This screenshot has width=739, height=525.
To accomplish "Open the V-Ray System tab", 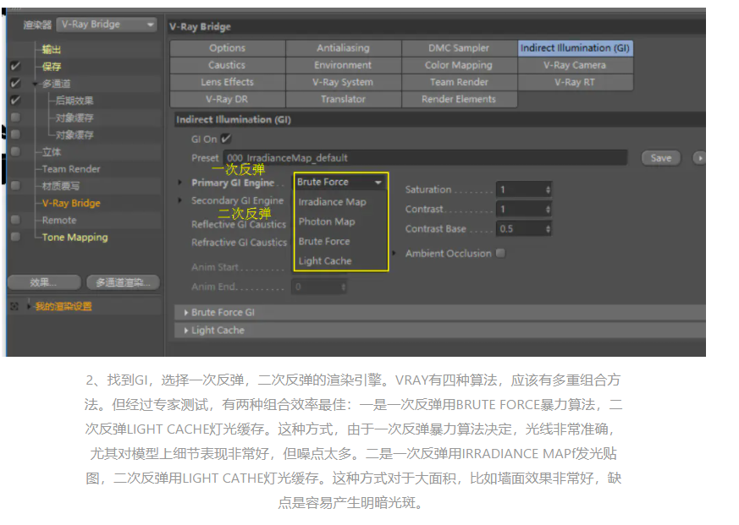I will click(343, 82).
